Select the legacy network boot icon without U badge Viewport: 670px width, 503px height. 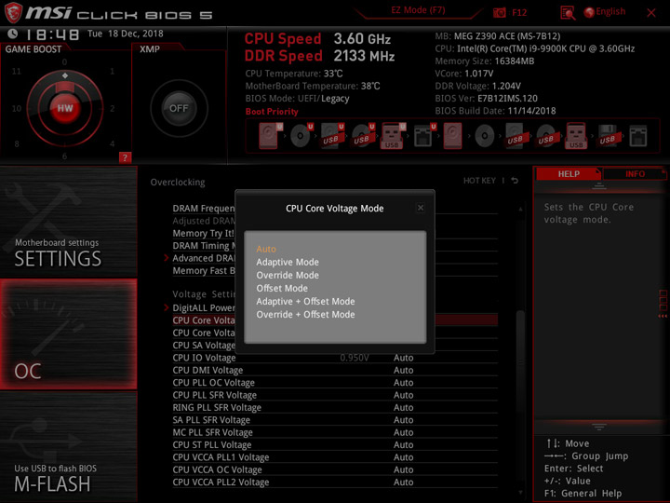pyautogui.click(x=638, y=136)
